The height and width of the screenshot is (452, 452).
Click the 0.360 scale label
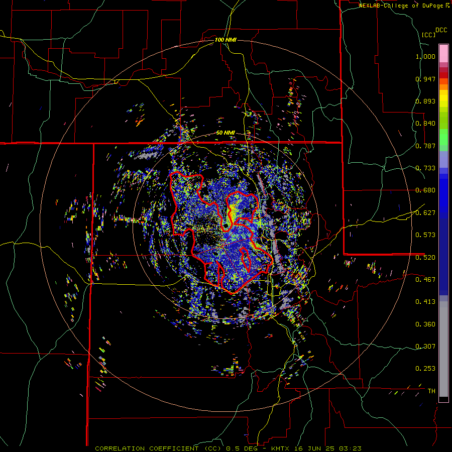[x=425, y=324]
